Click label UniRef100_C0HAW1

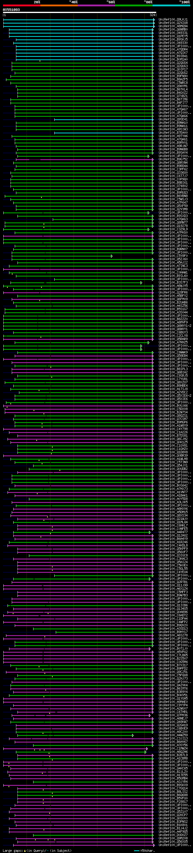pos(173,273)
